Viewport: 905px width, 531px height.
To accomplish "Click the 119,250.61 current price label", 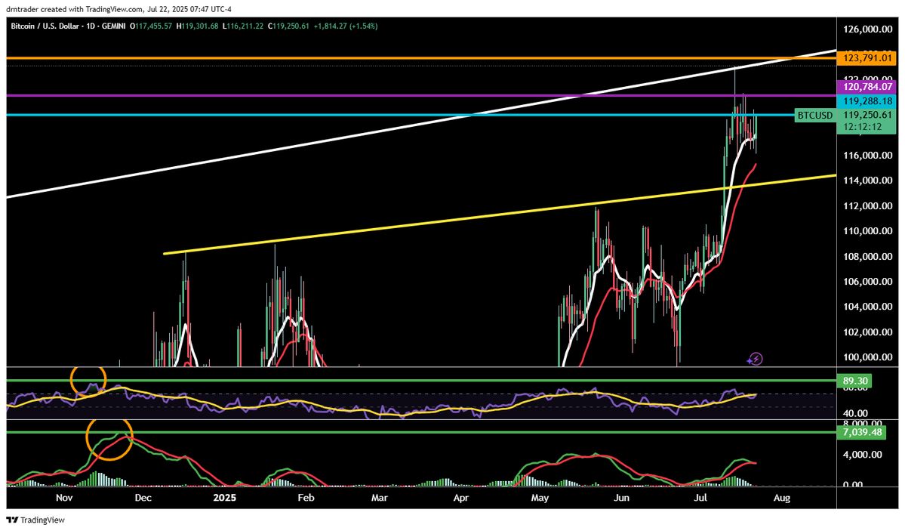I will (x=867, y=115).
